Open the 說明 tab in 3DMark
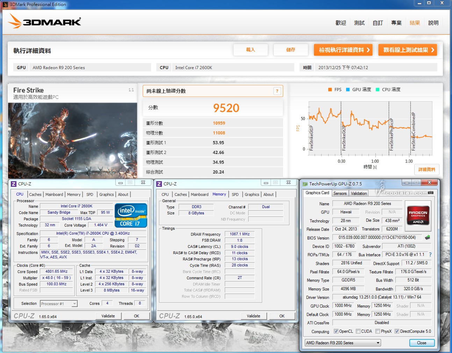This screenshot has height=353, width=452. click(433, 23)
